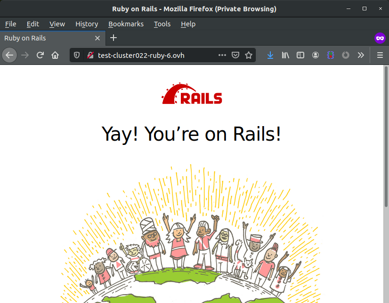
Task: Click the back navigation arrow
Action: click(9, 55)
